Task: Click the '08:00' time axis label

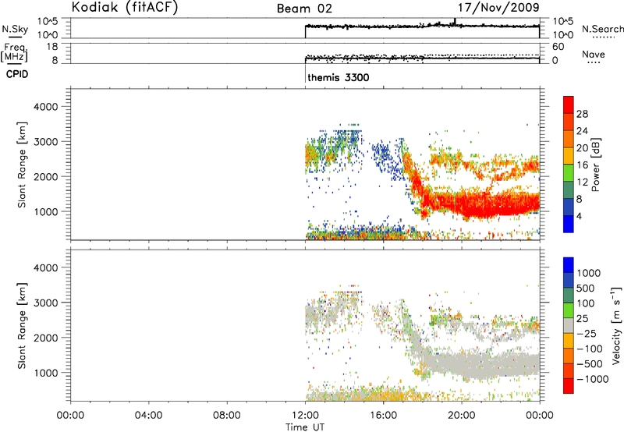Action: tap(227, 416)
